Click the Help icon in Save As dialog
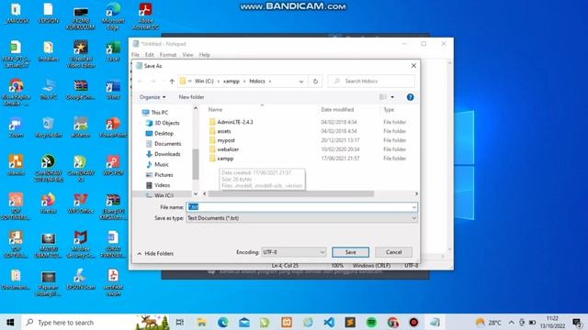Viewport: 588px width, 330px height. pyautogui.click(x=411, y=97)
